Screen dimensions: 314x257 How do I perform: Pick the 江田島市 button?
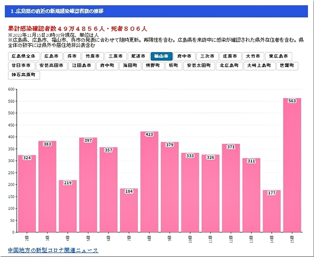[82, 66]
